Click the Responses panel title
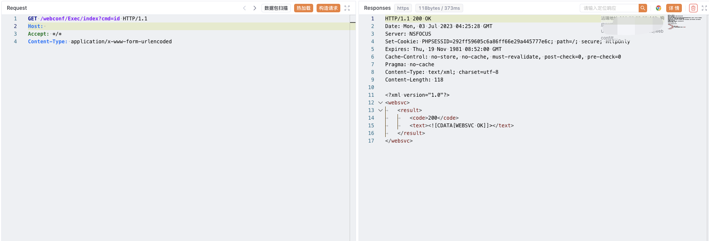 tap(377, 8)
